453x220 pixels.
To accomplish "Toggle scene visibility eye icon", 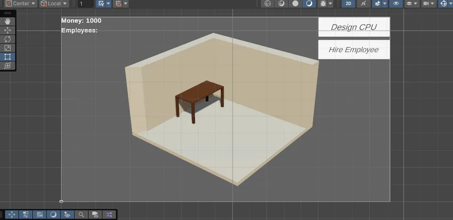I will click(x=396, y=4).
